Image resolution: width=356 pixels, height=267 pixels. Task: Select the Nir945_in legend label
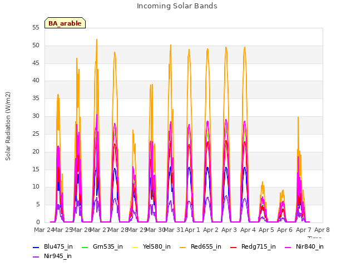[58, 256]
